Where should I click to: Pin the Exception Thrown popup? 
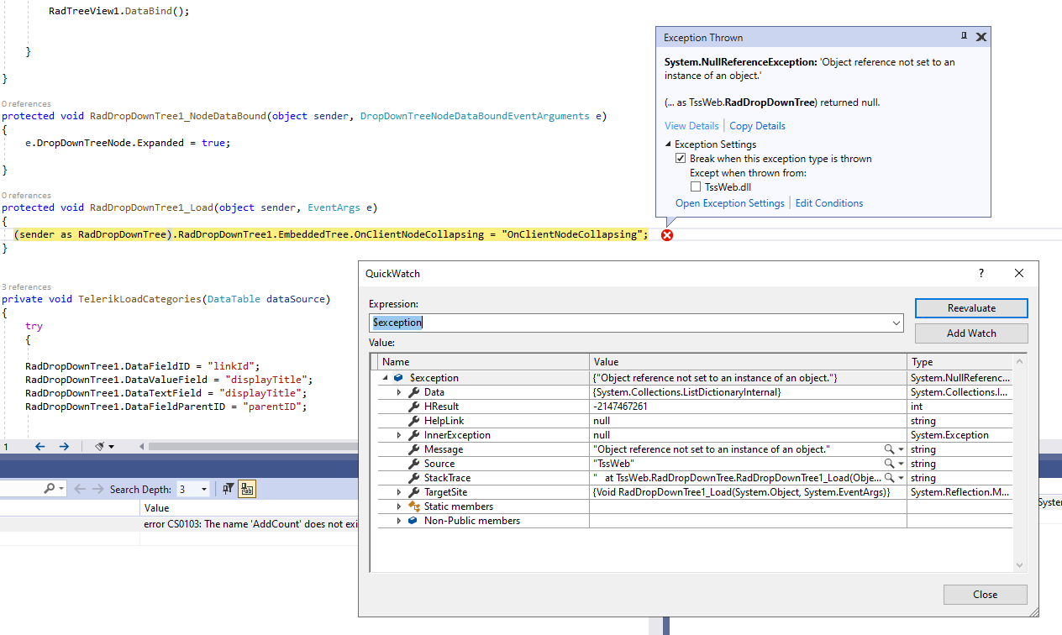click(x=964, y=37)
